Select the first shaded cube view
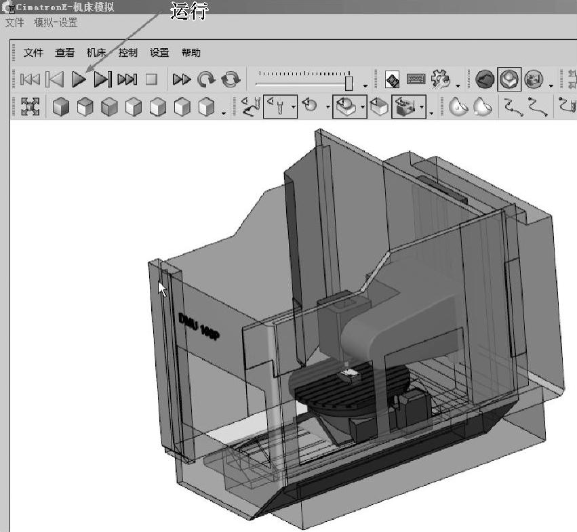This screenshot has width=577, height=532. tap(61, 107)
